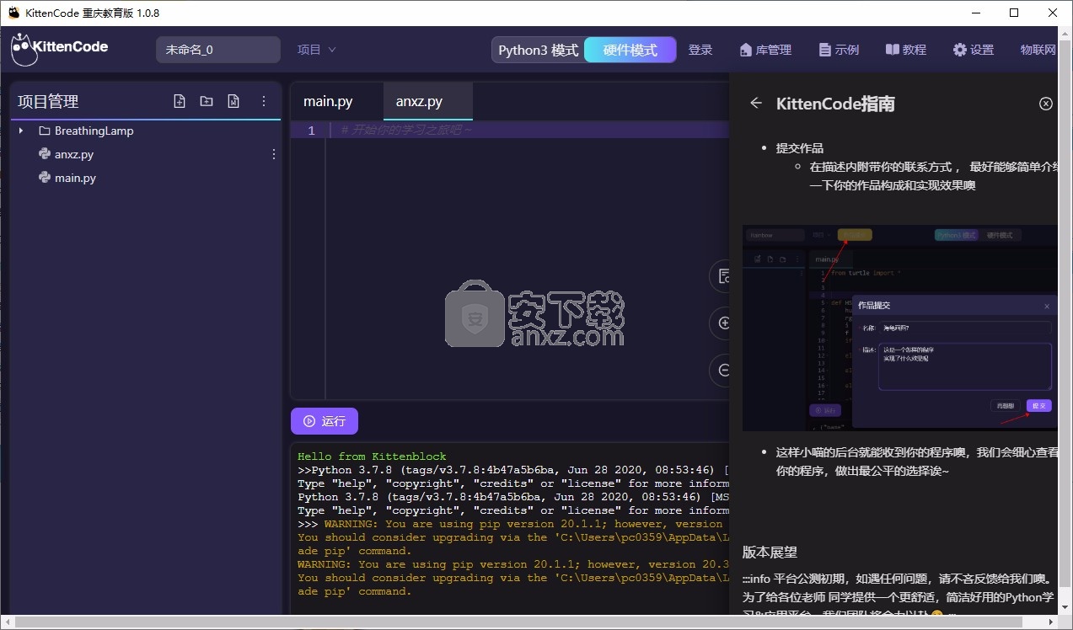Open settings

(974, 50)
